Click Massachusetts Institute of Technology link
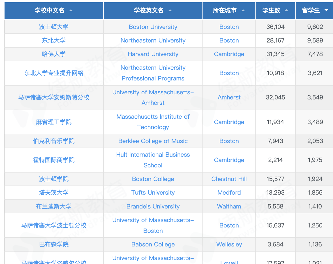 tap(153, 122)
